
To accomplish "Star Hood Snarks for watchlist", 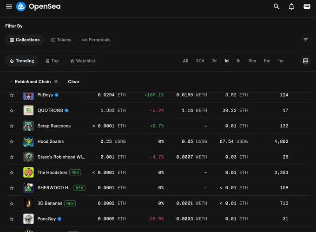I will click(12, 141).
